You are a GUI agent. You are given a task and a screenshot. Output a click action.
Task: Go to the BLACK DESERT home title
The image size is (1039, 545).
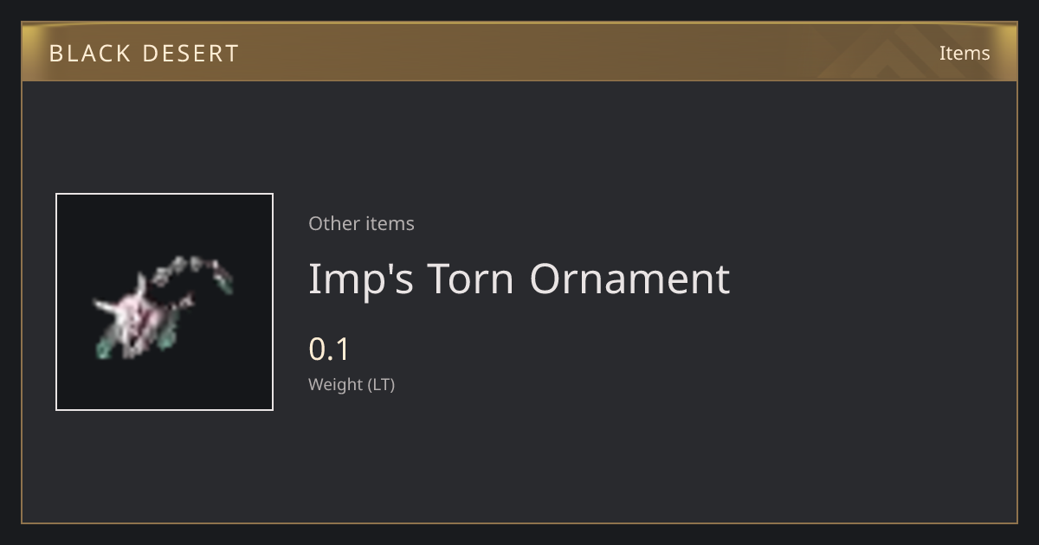[x=144, y=54]
